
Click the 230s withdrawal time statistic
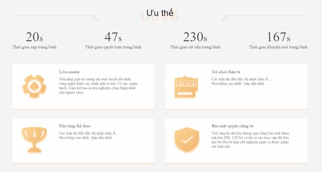coord(195,37)
